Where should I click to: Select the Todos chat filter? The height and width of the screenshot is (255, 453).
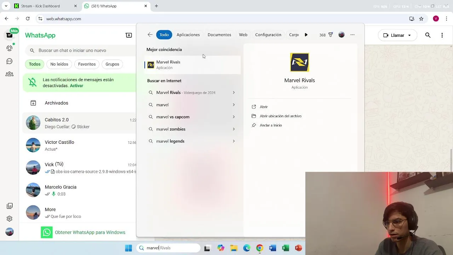(35, 64)
